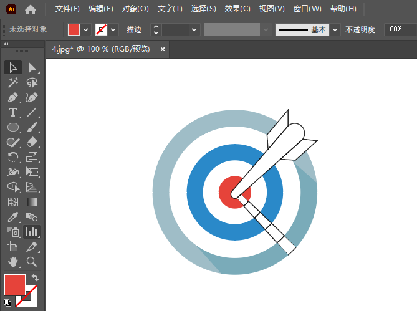Select the Eyedropper tool

point(12,217)
